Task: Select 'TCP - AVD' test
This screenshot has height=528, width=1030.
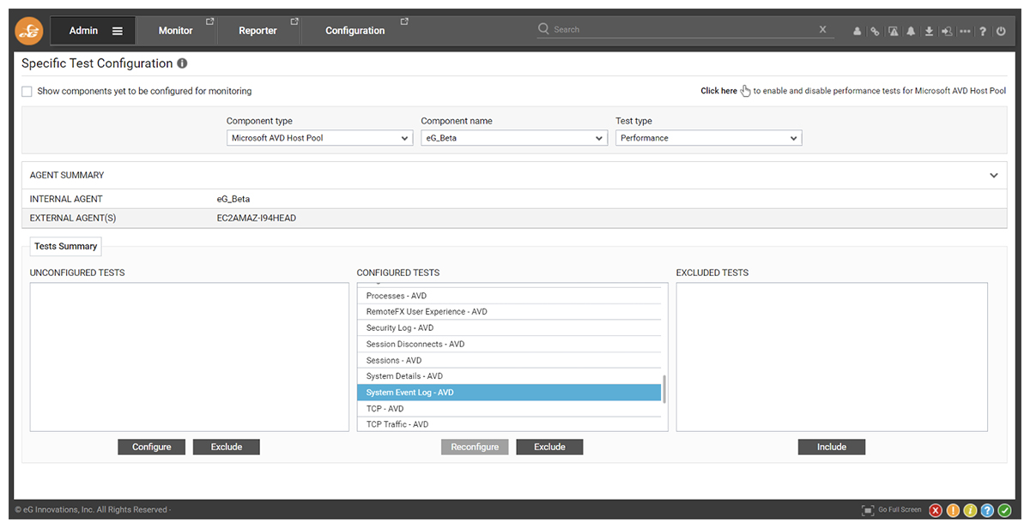Action: pos(509,409)
